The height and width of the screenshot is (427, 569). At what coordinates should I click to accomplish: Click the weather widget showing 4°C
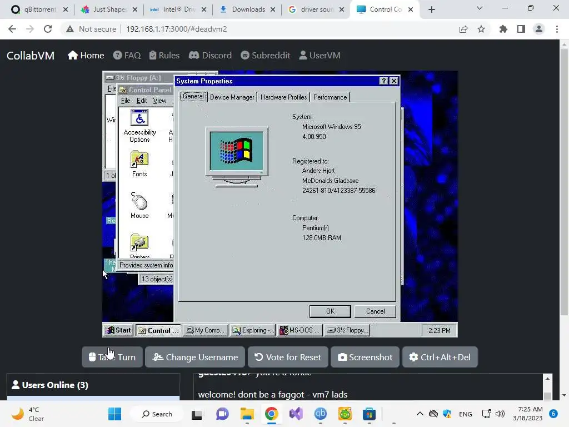(x=28, y=414)
